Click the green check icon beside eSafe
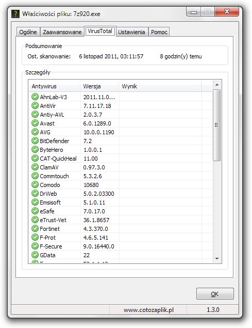Screen dimensions: 252x328 click(35, 211)
